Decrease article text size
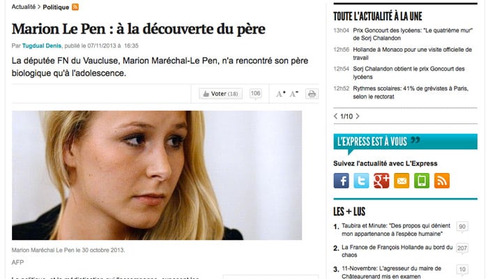This screenshot has width=488, height=279. click(x=294, y=93)
